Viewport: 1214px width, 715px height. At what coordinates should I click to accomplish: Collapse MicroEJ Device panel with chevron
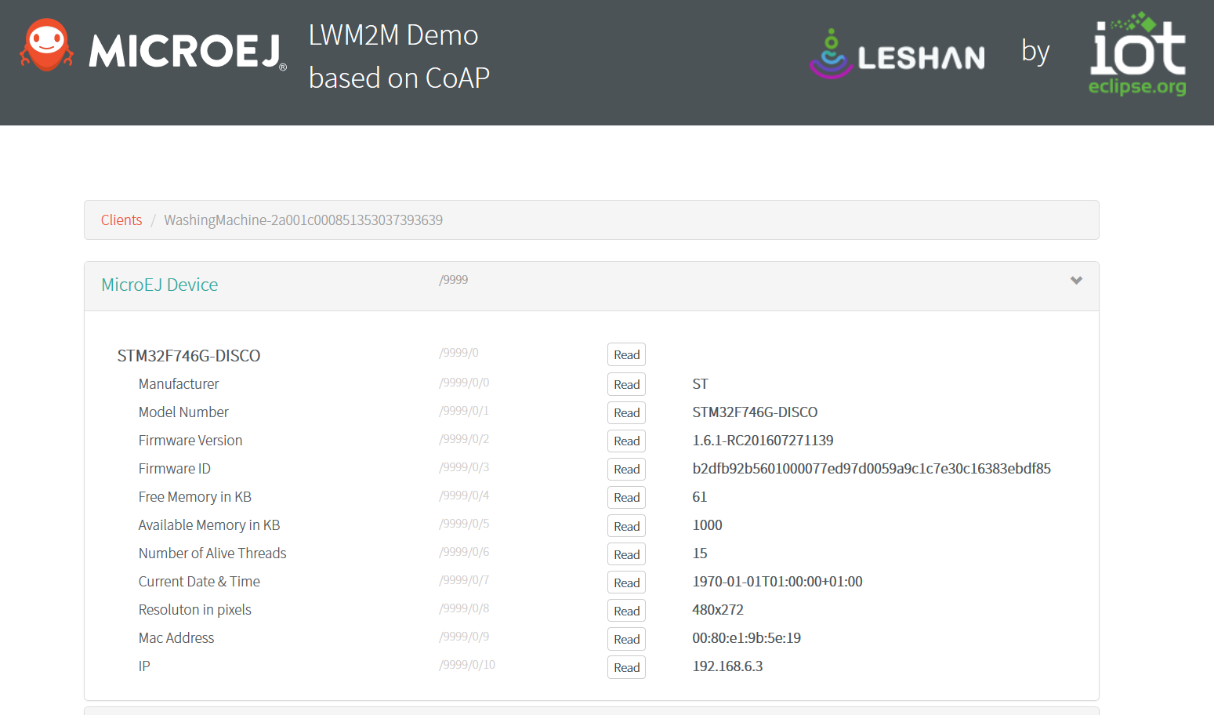(1076, 280)
